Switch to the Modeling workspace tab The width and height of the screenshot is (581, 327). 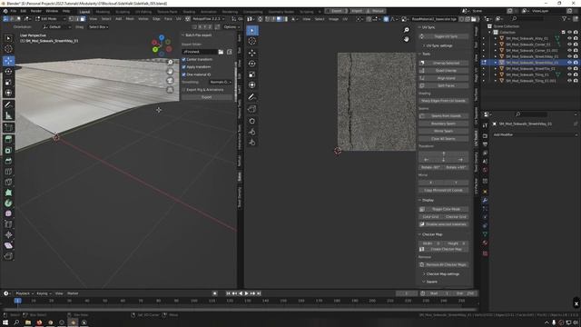(103, 12)
